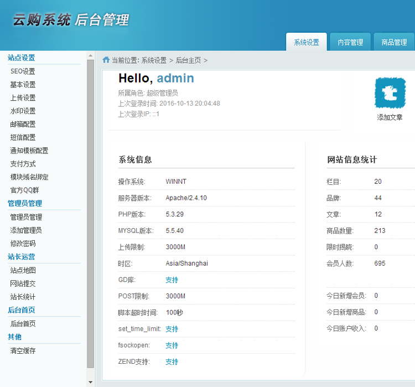The width and height of the screenshot is (415, 387).
Task: Go to 基本设置 page
Action: pyautogui.click(x=23, y=85)
